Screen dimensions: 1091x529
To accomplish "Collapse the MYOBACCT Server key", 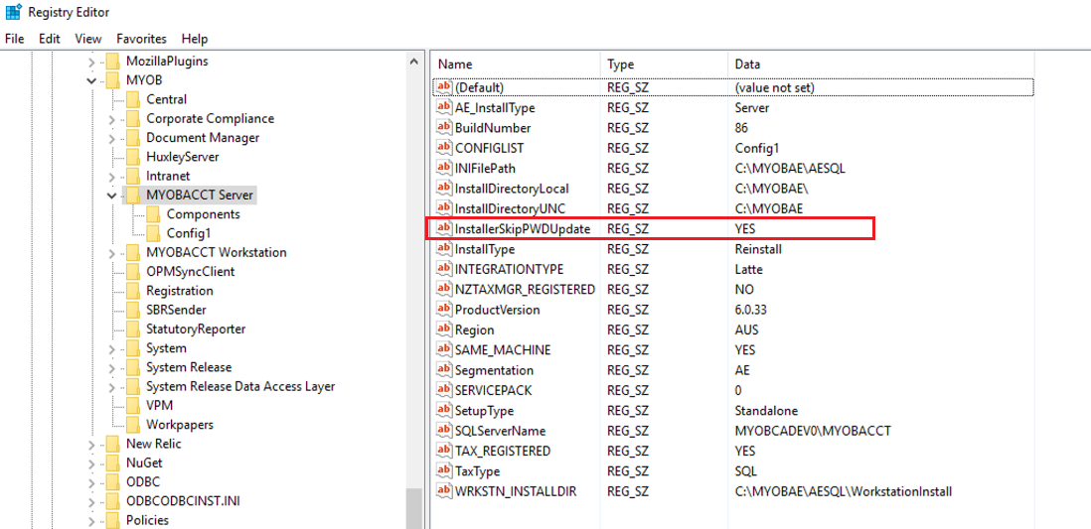I will (112, 196).
